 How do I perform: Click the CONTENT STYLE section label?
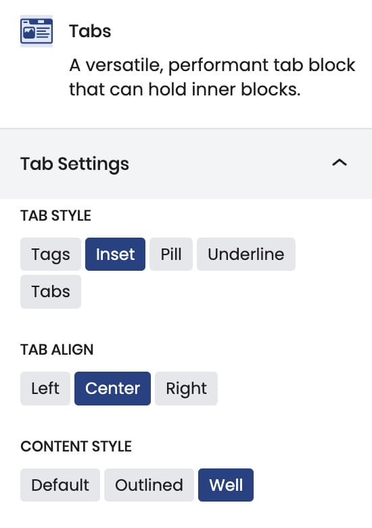[76, 446]
